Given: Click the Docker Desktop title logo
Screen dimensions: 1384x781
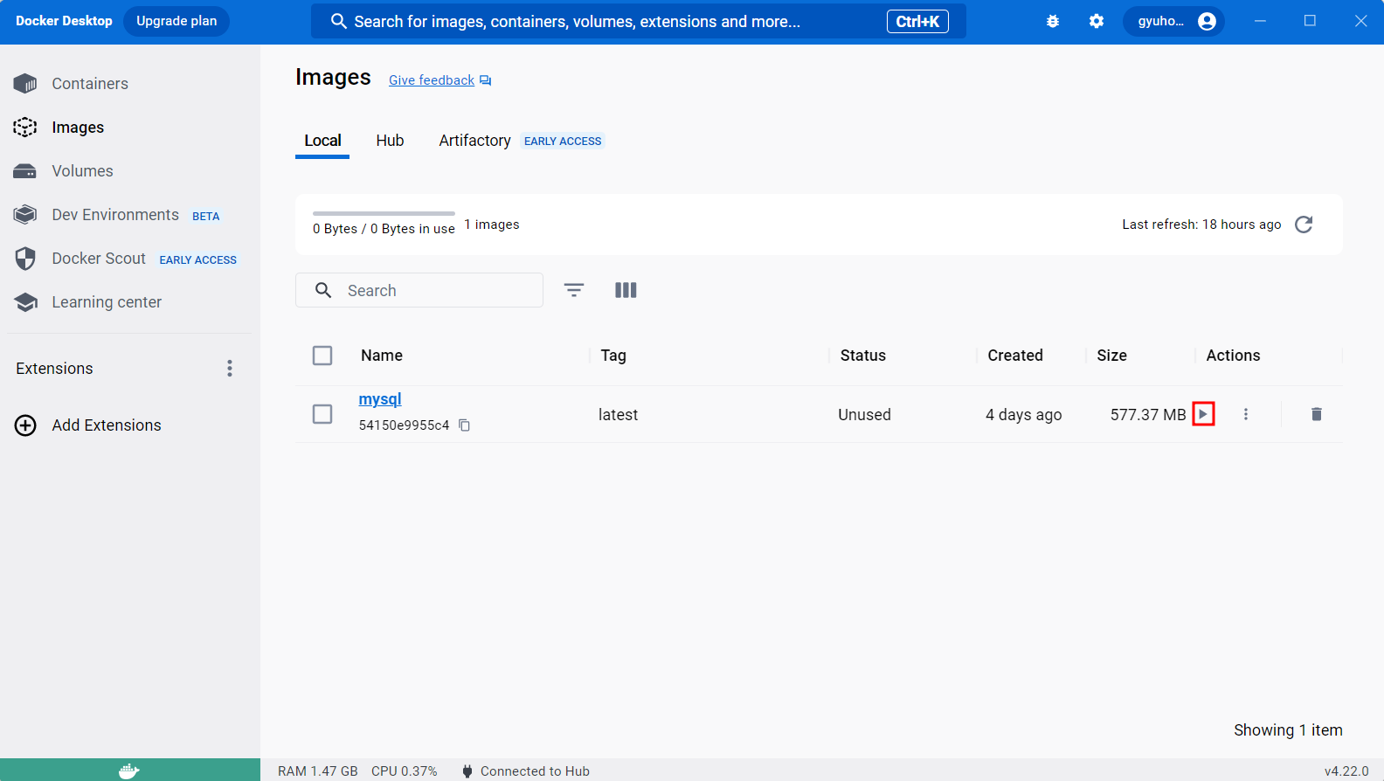Looking at the screenshot, I should (x=64, y=21).
